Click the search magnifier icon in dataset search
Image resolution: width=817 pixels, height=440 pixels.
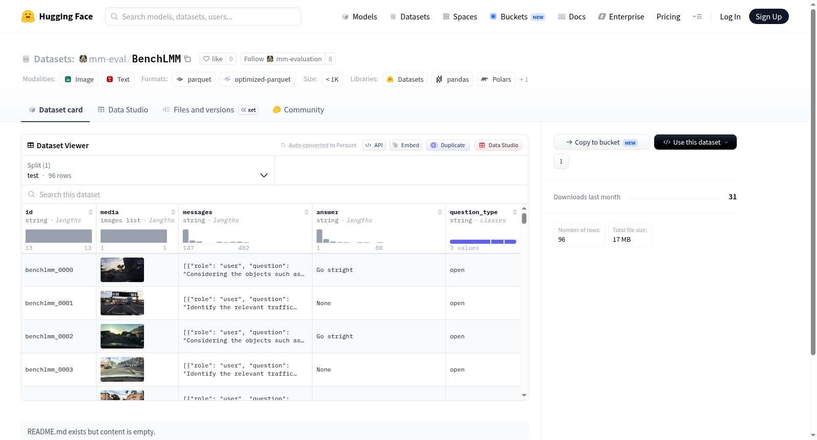[32, 194]
